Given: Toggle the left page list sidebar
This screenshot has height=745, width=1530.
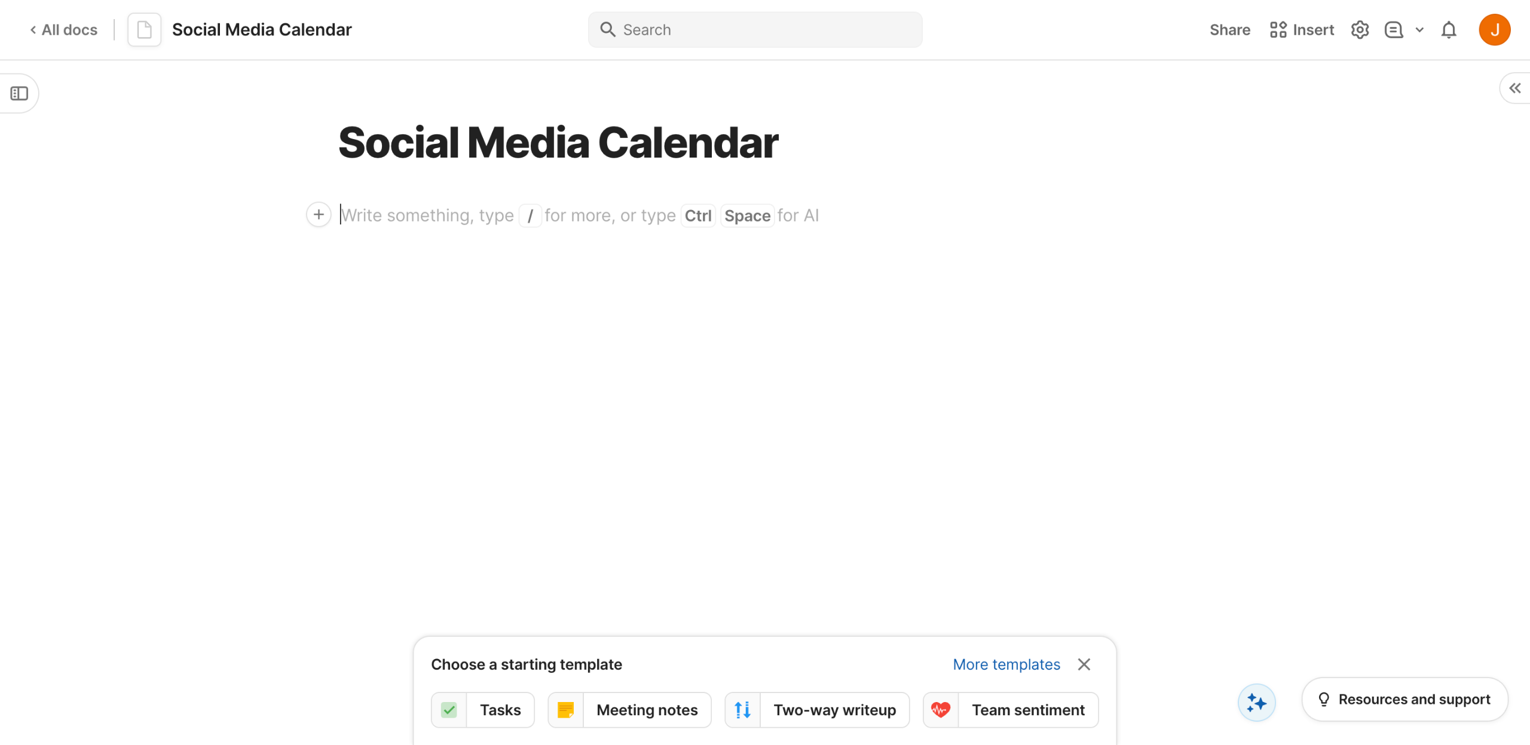Looking at the screenshot, I should click(x=19, y=94).
